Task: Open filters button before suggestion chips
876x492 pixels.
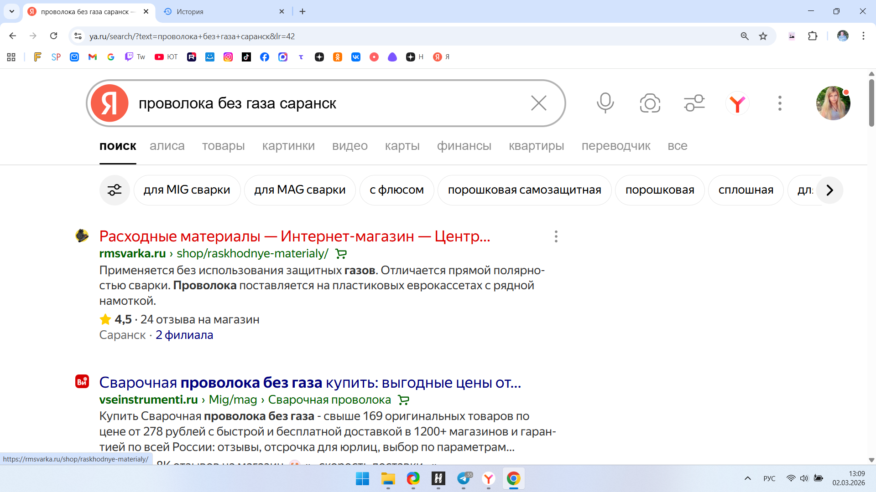Action: 115,190
